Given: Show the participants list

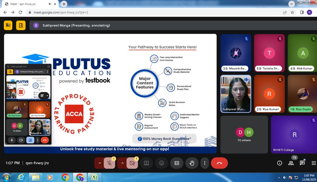Looking at the screenshot, I should coord(291,163).
